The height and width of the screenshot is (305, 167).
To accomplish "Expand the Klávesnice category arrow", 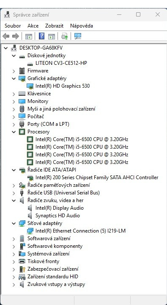I will tap(14, 94).
